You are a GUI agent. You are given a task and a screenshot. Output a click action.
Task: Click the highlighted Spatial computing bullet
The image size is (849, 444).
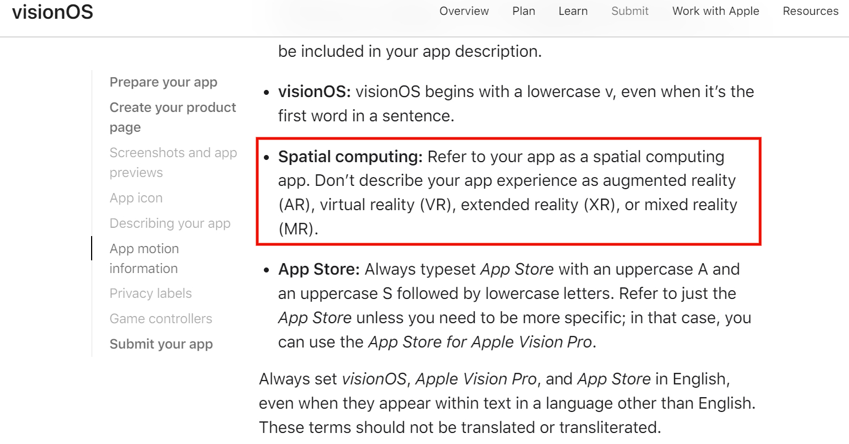tap(508, 192)
